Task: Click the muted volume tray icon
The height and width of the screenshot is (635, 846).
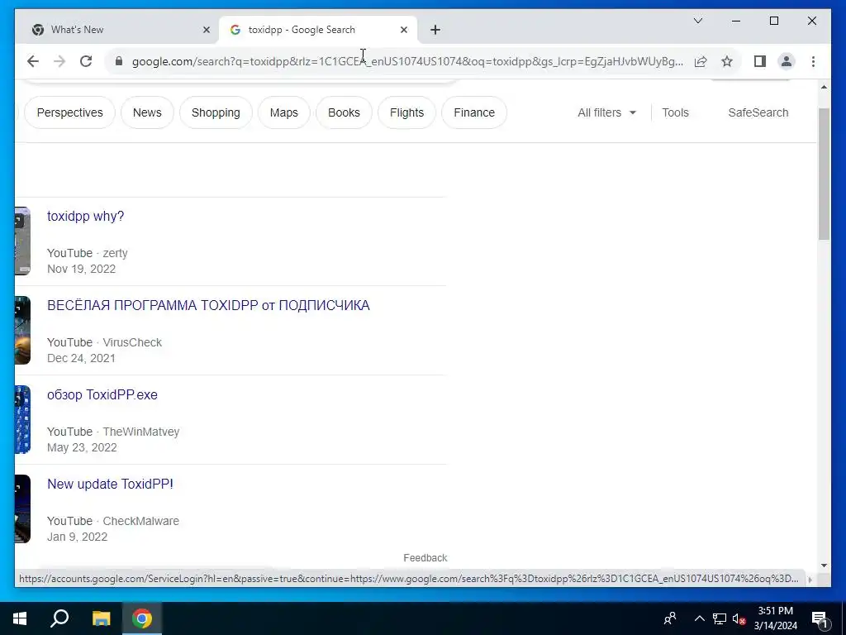Action: click(739, 618)
